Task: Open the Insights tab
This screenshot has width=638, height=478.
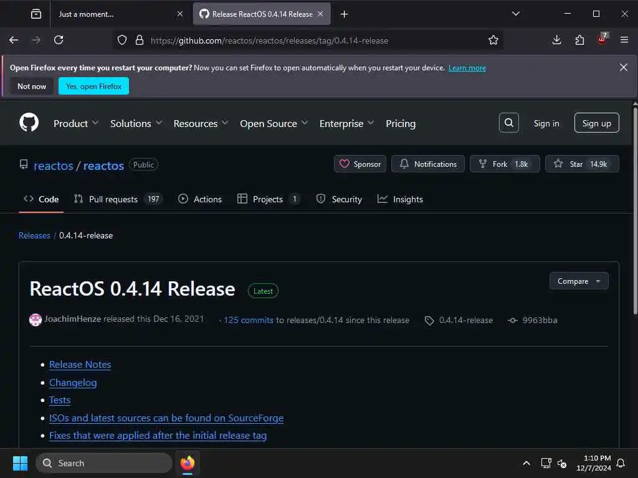Action: tap(400, 199)
